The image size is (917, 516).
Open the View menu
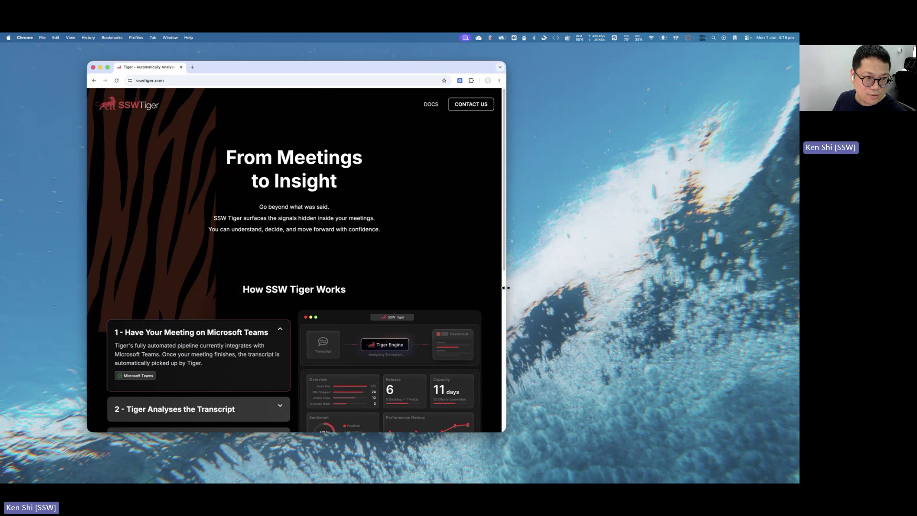pyautogui.click(x=70, y=38)
